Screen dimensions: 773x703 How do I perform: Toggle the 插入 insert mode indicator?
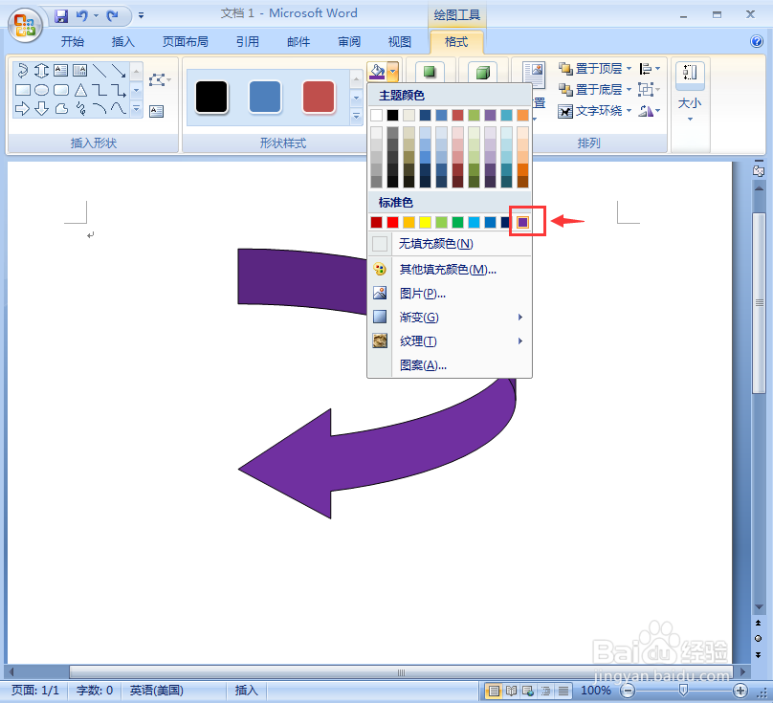246,691
